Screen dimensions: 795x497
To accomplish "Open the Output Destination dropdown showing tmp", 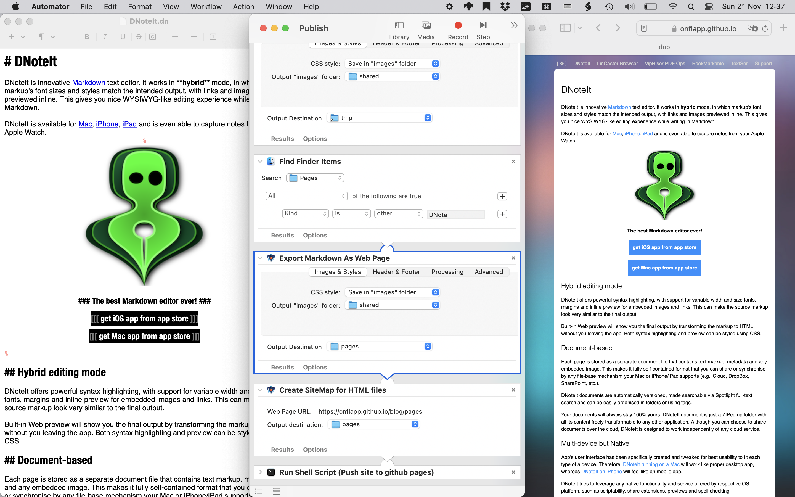I will tap(380, 118).
